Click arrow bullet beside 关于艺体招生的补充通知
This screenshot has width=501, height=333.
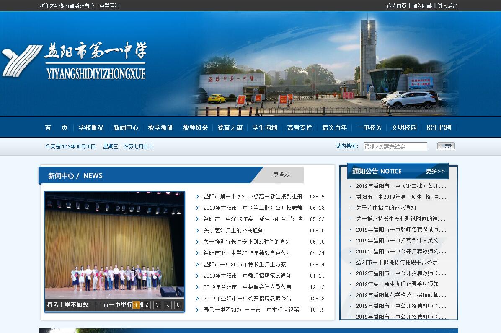[197, 231]
